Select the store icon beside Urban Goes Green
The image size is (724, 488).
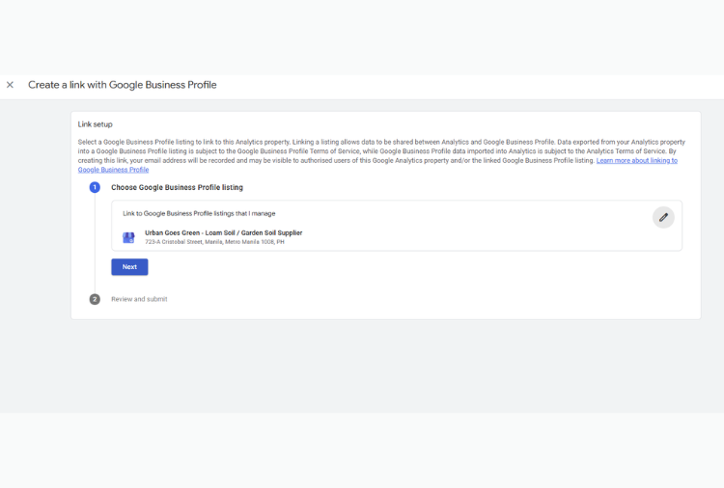pyautogui.click(x=128, y=237)
